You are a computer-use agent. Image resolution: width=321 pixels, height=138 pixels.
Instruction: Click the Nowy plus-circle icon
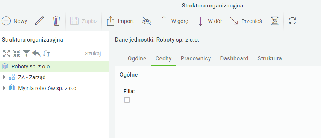6,21
